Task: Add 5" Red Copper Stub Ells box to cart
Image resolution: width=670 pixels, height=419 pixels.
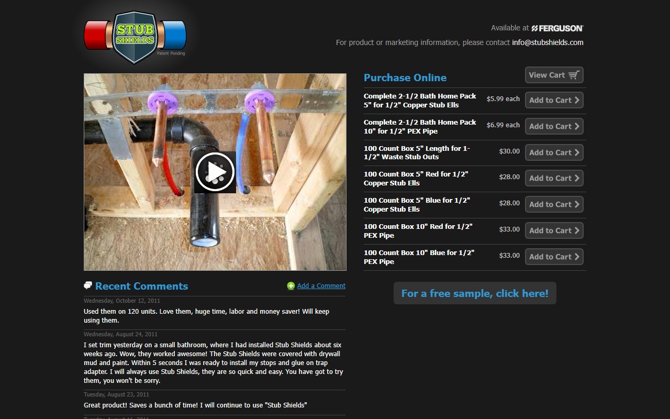Action: point(554,178)
